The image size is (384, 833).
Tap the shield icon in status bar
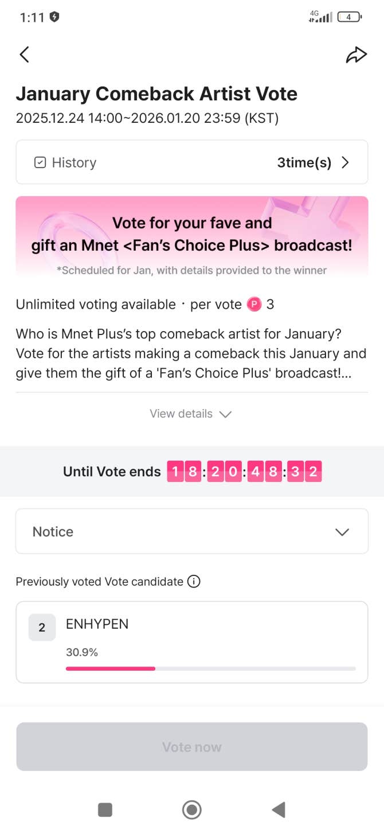click(54, 17)
